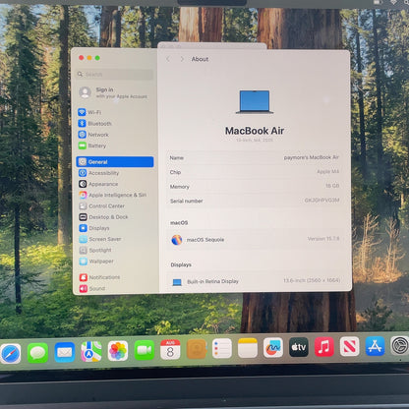Open Desktop & Dock settings

pyautogui.click(x=103, y=217)
